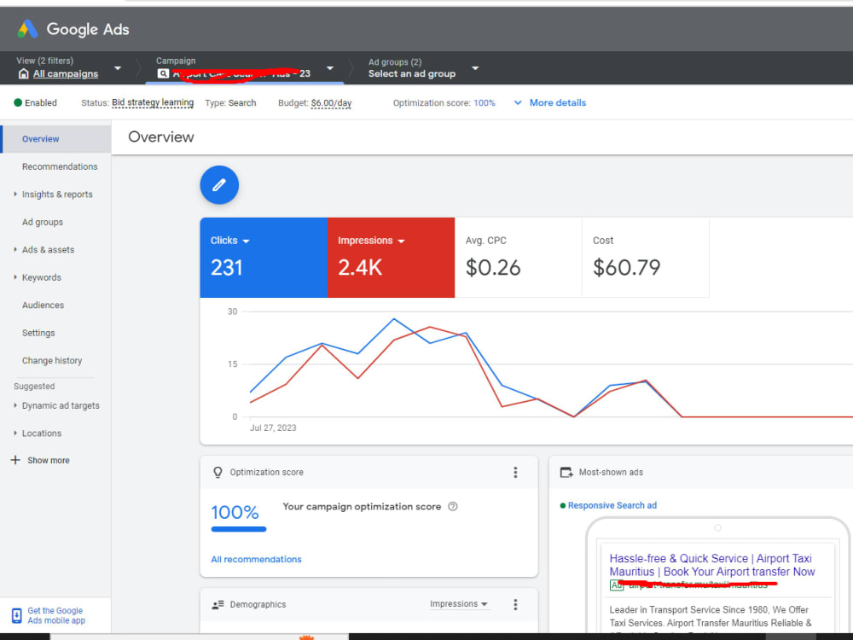Click the green Enabled status dot
The height and width of the screenshot is (640, 853).
click(x=18, y=102)
